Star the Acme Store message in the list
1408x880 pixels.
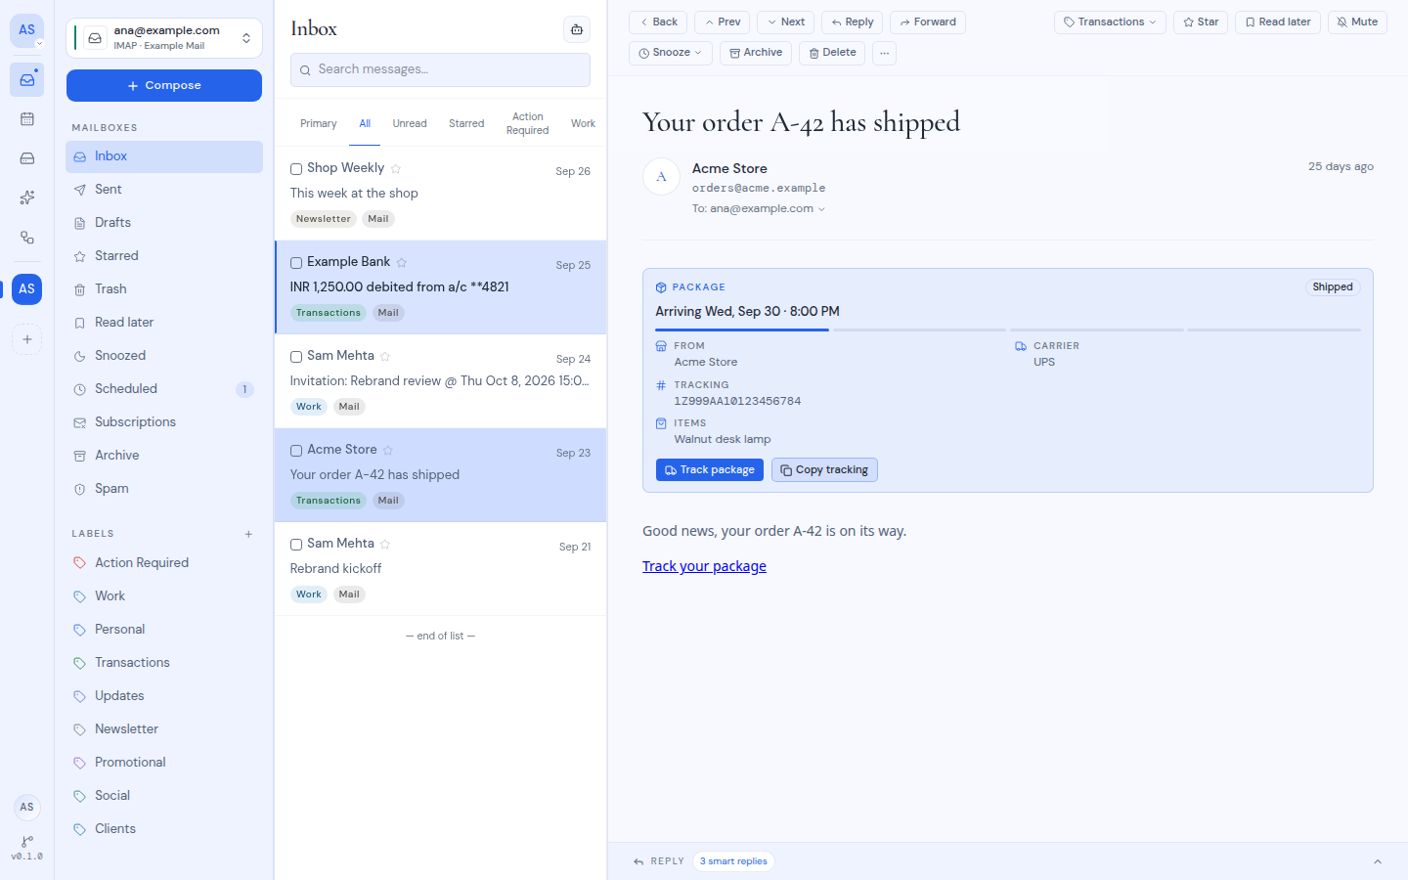tap(388, 451)
